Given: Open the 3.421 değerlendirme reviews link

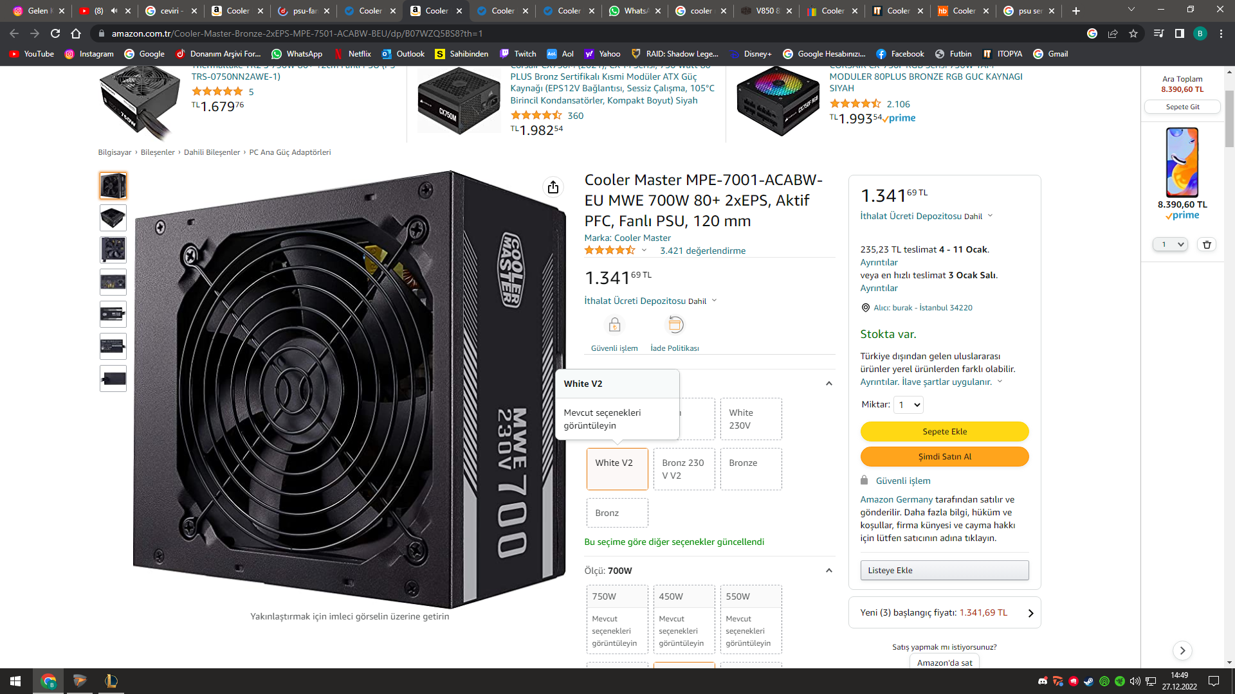Looking at the screenshot, I should coord(702,251).
